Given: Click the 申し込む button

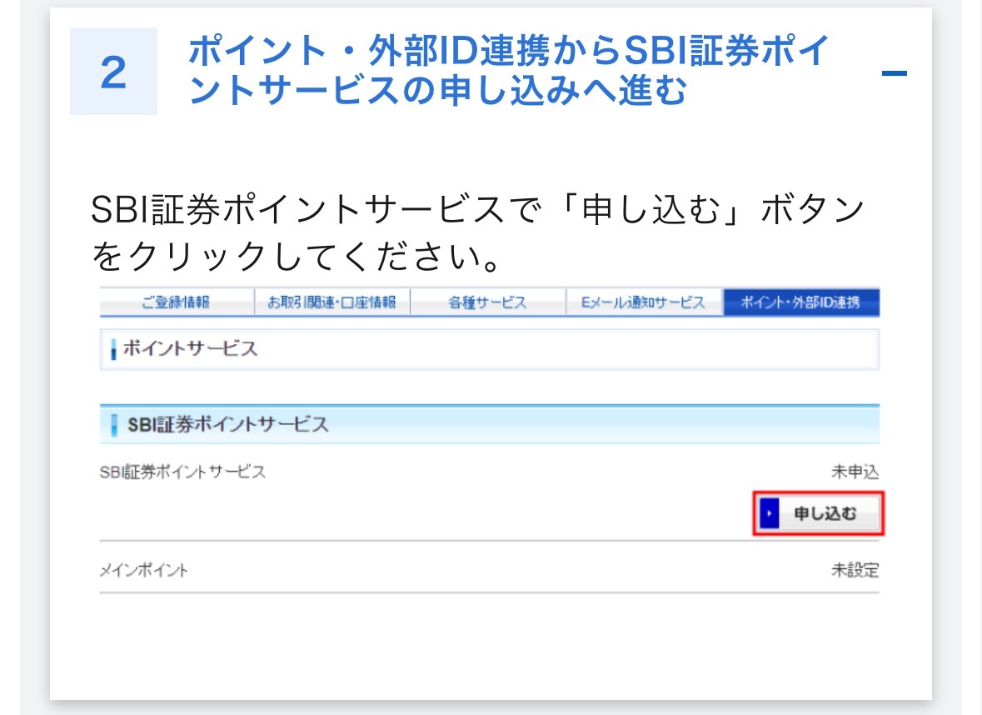Looking at the screenshot, I should pos(819,514).
